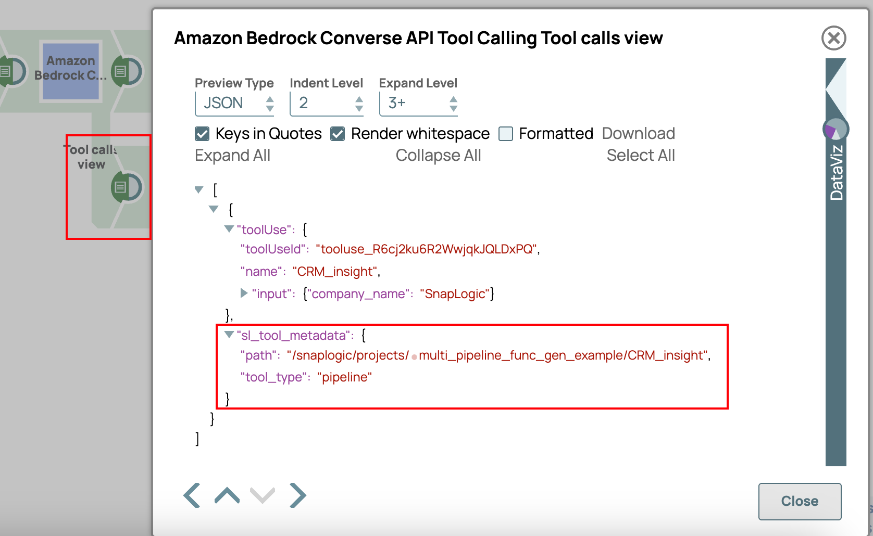
Task: Collapse the sl_tool_metadata node
Action: [229, 335]
